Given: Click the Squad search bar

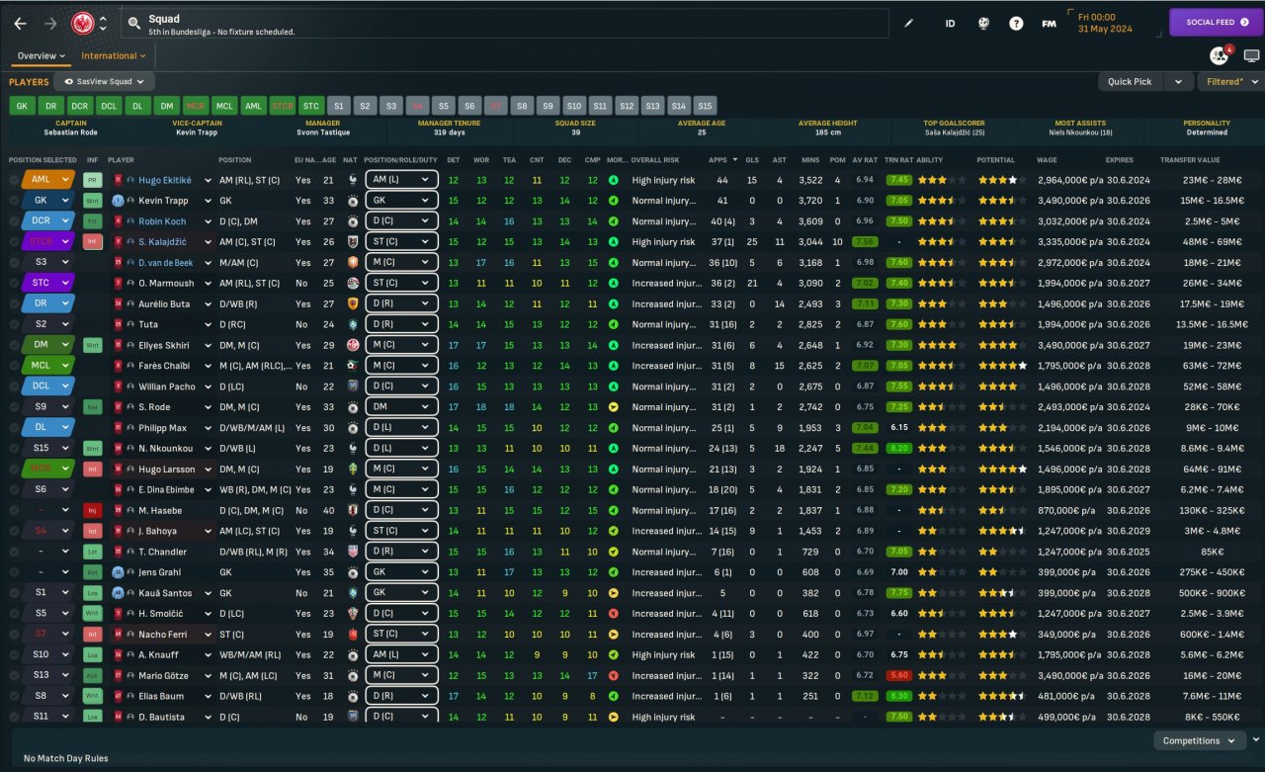Looking at the screenshot, I should (504, 23).
